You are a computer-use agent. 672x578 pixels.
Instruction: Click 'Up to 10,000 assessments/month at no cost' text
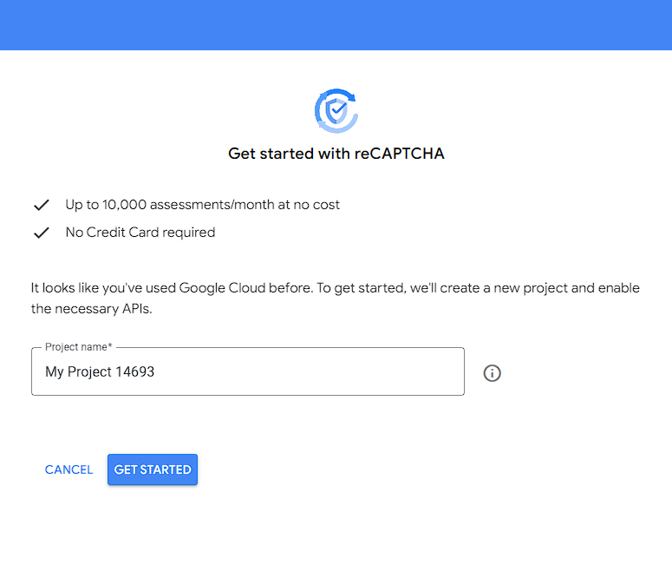click(x=202, y=205)
